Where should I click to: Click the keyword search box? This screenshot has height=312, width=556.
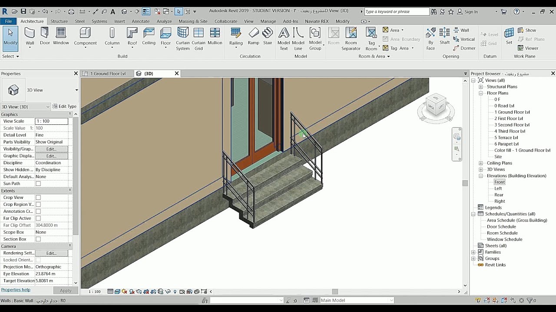click(x=396, y=12)
